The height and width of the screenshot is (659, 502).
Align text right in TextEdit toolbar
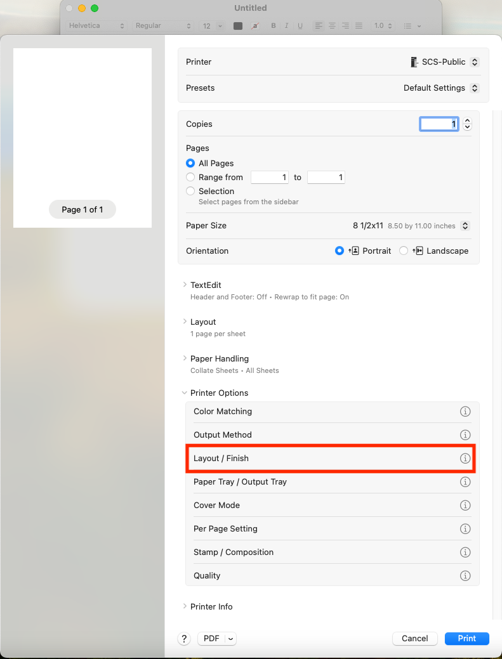coord(346,25)
